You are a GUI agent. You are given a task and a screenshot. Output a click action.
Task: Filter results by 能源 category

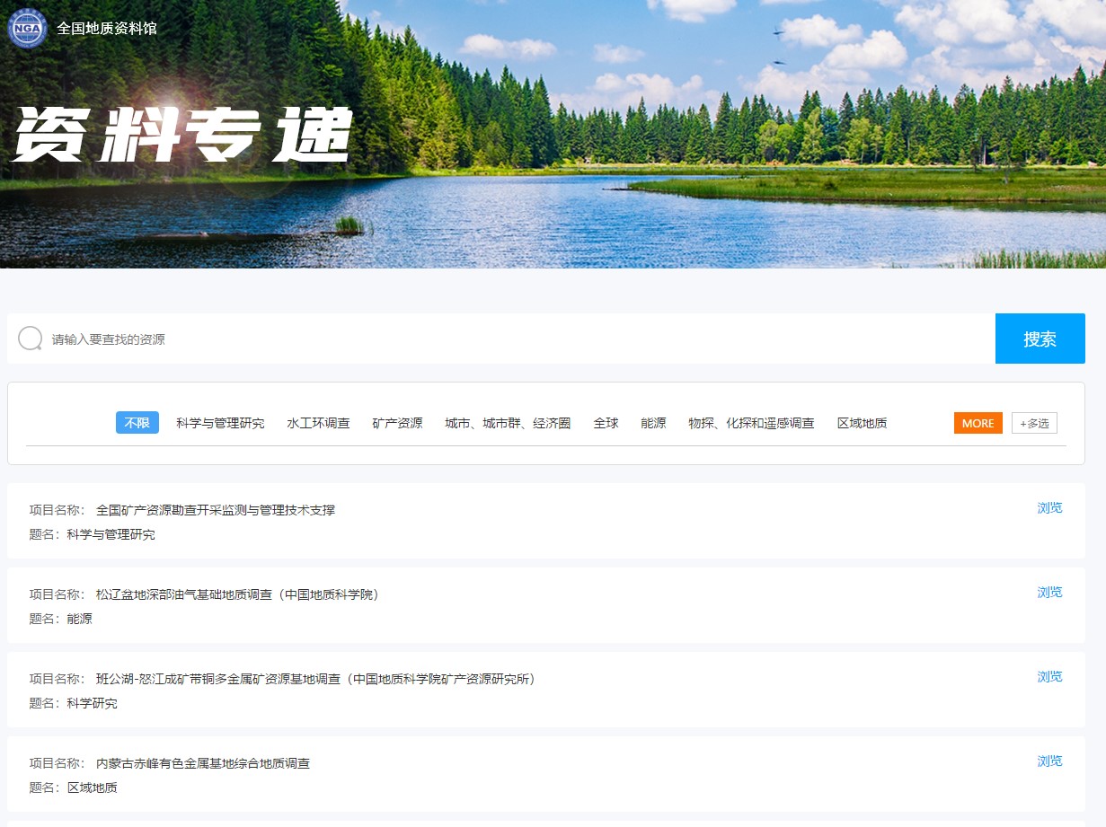click(x=653, y=423)
